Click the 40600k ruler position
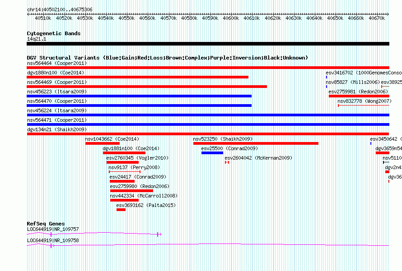This screenshot has height=271, width=402. pos(231,18)
